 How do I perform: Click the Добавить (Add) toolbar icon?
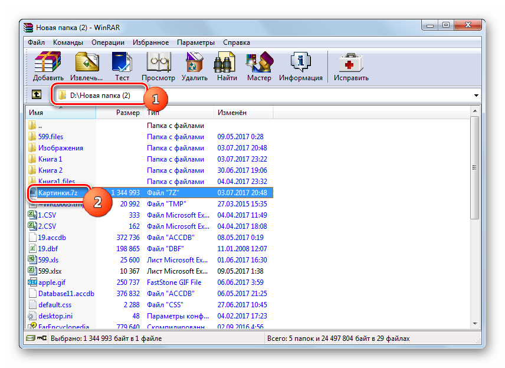(x=48, y=61)
